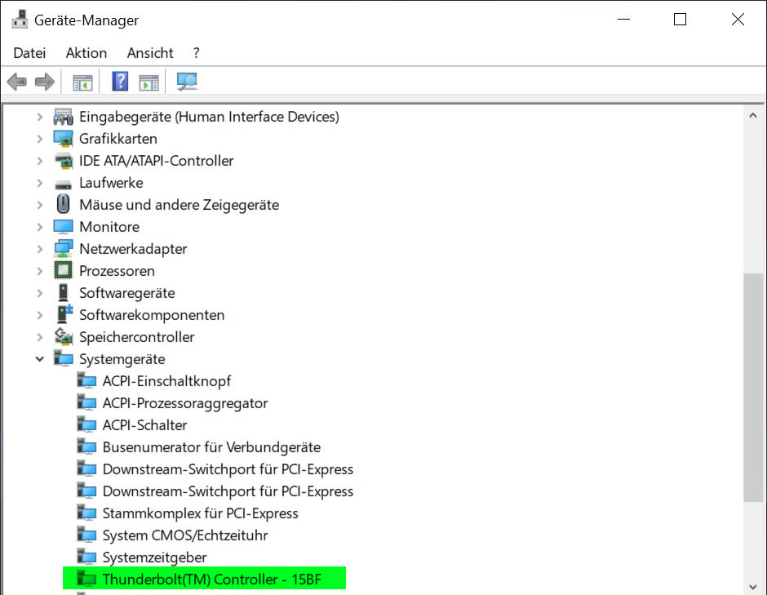Open the Aktion menu

pos(86,53)
